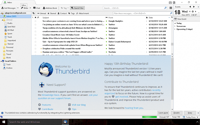The image size is (200, 125).
Task: Click the star column header icon
Action: (35, 18)
